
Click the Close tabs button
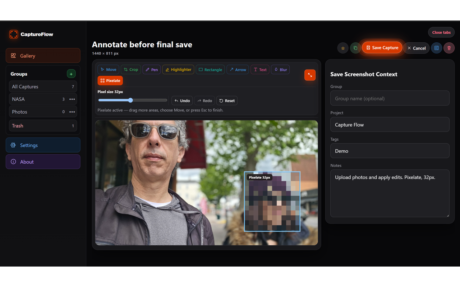441,32
